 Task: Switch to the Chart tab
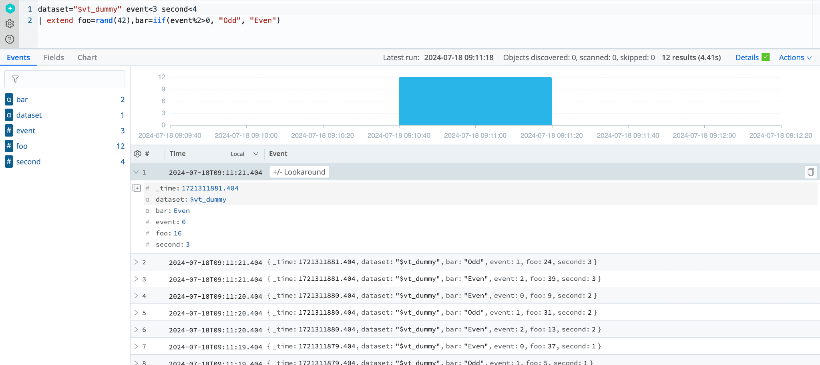[87, 58]
